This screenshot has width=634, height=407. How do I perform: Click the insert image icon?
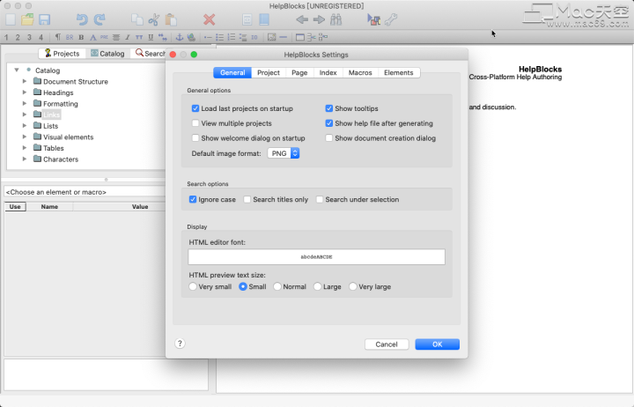click(272, 37)
